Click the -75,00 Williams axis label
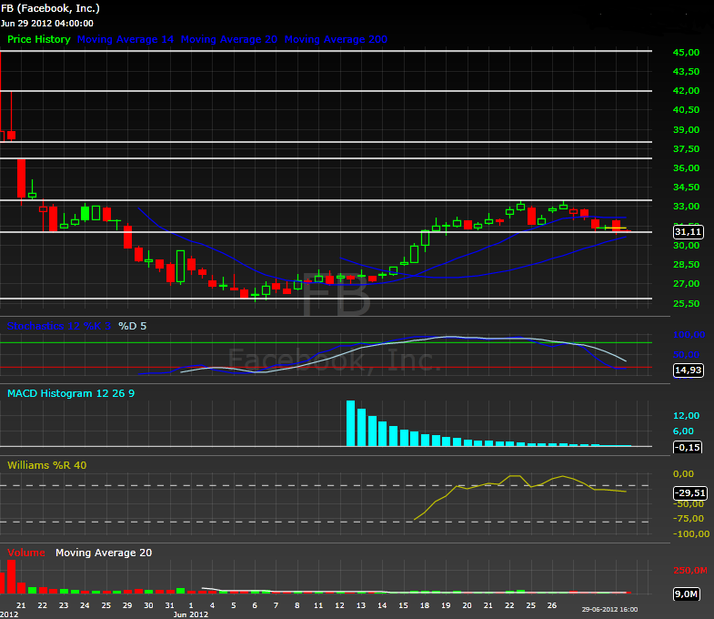This screenshot has width=714, height=619. point(690,519)
